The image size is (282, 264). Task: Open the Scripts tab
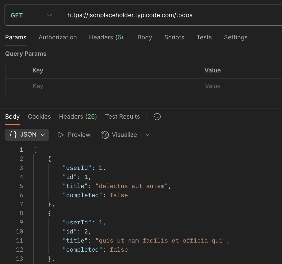click(174, 37)
